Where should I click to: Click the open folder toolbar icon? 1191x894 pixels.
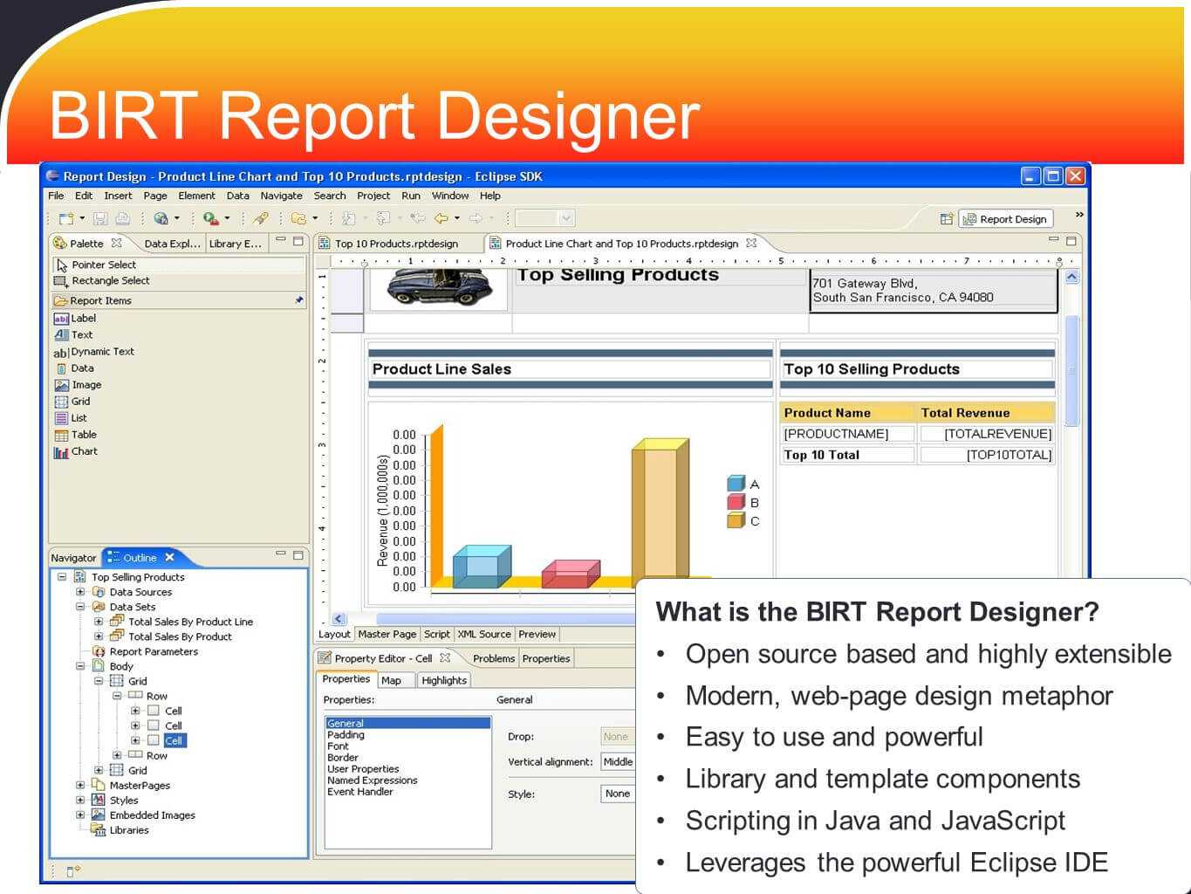(x=299, y=218)
